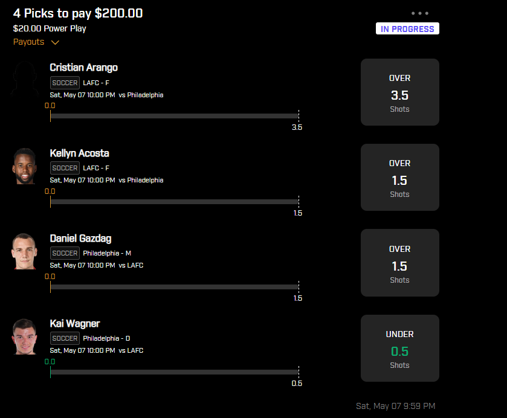Expand the Payouts chevron
The height and width of the screenshot is (418, 507).
pyautogui.click(x=55, y=42)
